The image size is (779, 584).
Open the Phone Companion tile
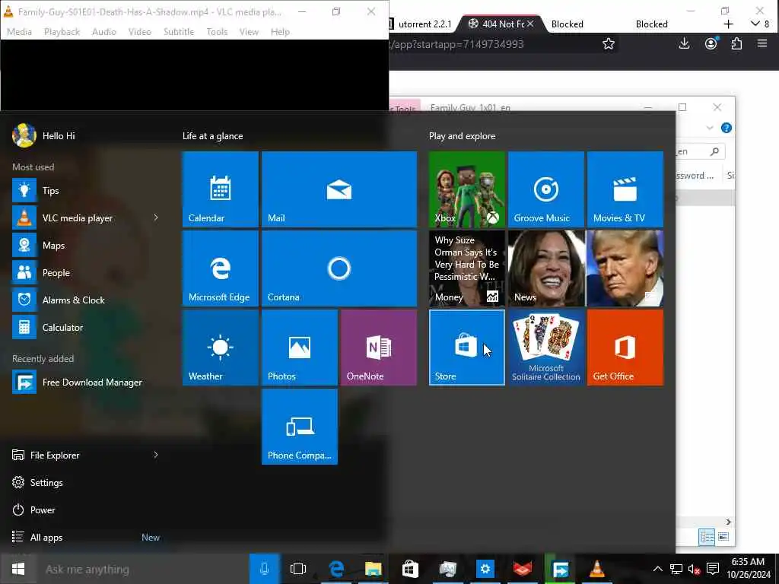coord(300,427)
